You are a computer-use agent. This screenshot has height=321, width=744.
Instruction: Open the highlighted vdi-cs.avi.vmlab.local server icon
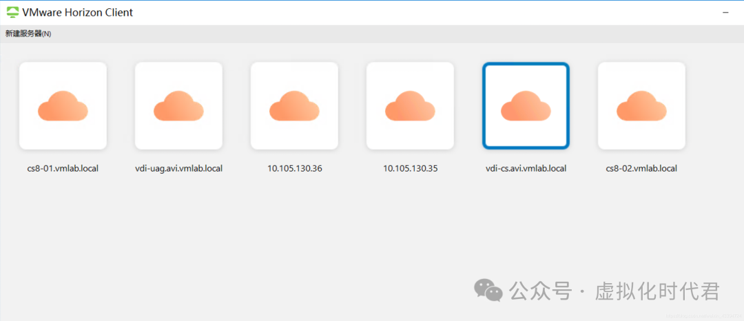(526, 105)
